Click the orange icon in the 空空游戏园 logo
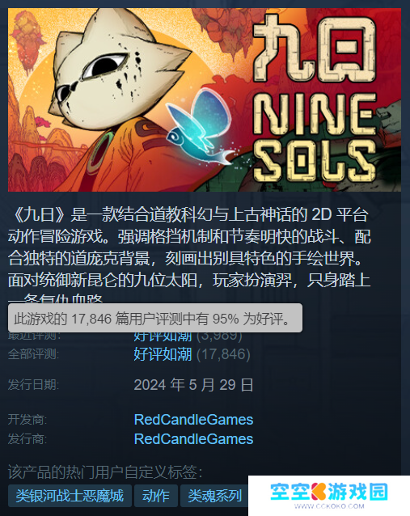This screenshot has width=410, height=516. [319, 492]
